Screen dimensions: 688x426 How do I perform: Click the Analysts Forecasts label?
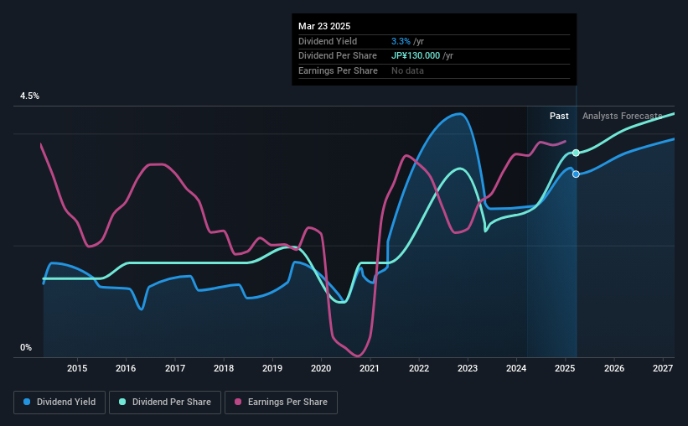(622, 116)
